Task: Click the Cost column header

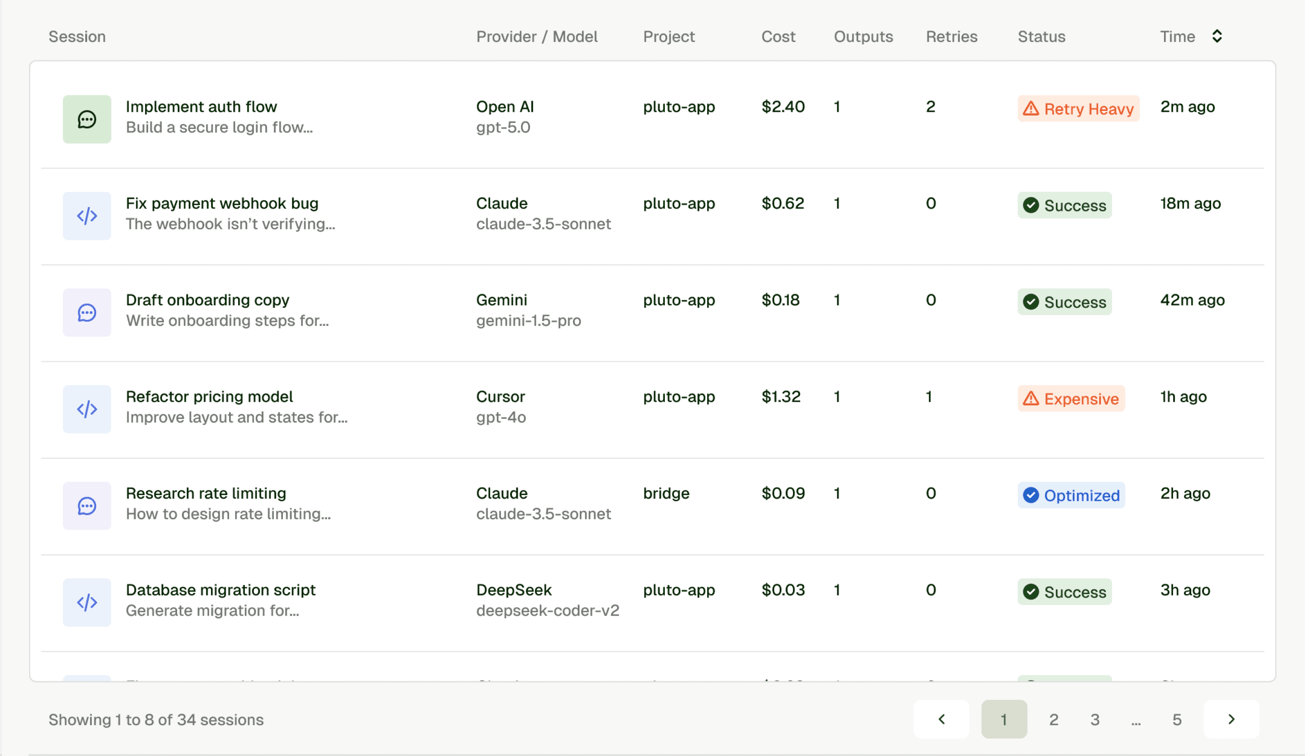Action: pos(778,37)
